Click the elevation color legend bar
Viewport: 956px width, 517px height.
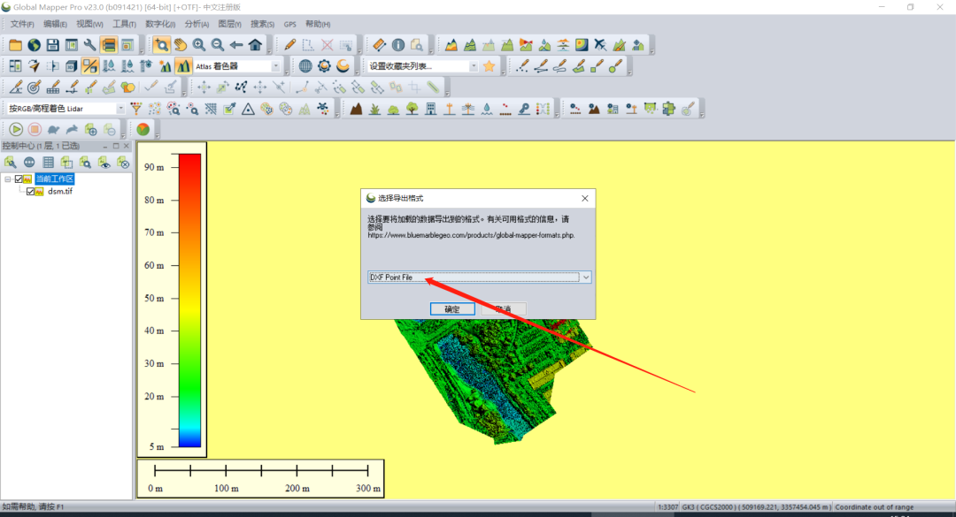coord(189,300)
